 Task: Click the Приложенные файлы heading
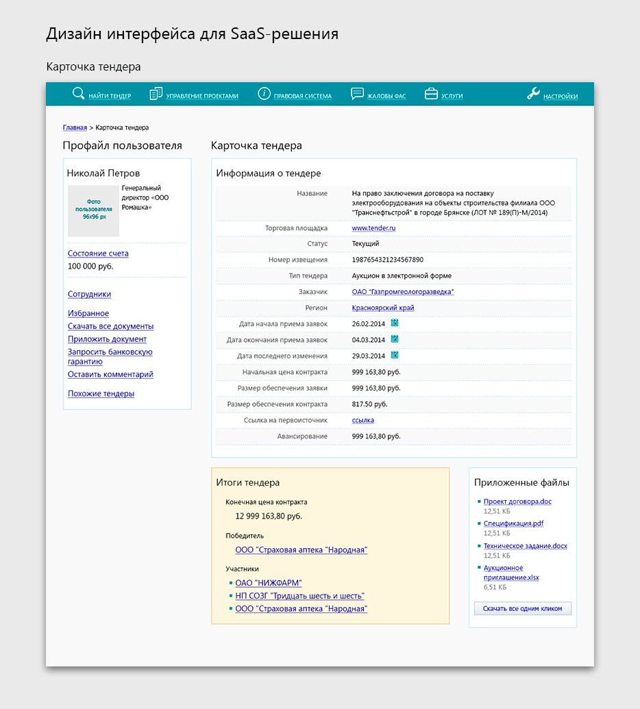coord(521,482)
